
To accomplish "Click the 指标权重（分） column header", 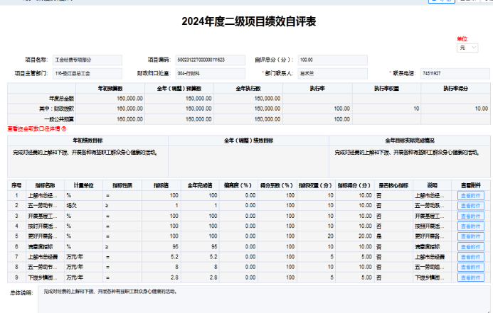I will coord(316,186).
